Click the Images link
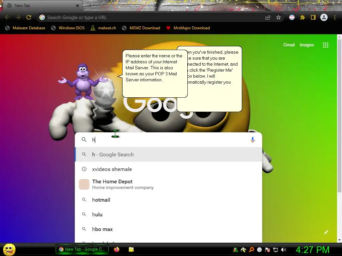342x256 pixels. point(307,45)
